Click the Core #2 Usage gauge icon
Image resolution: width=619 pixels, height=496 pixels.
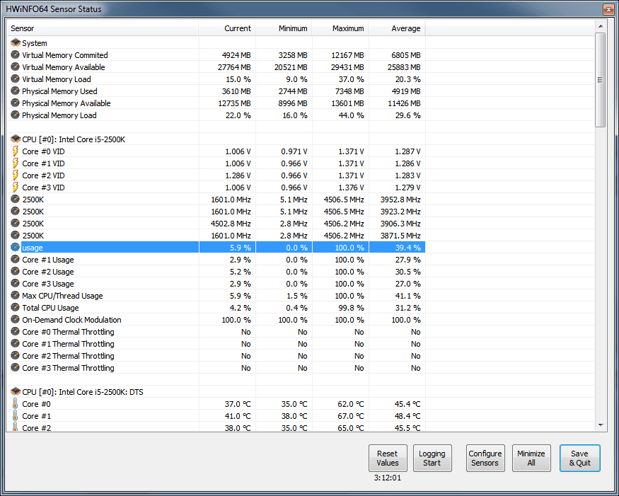coord(15,271)
